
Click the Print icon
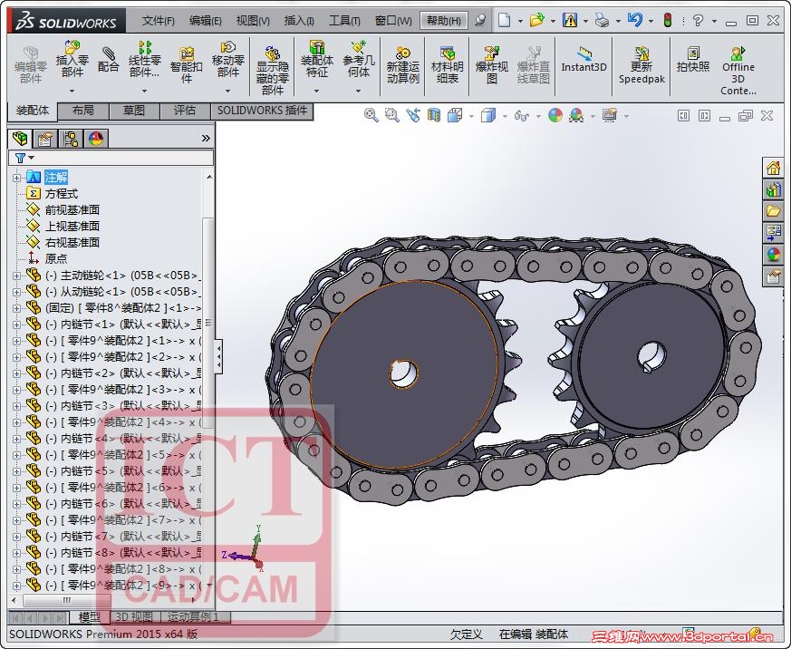602,20
